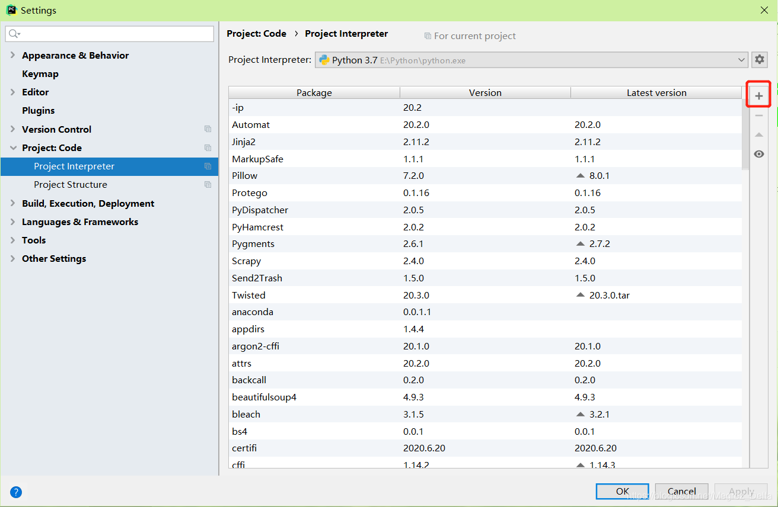Click the Cancel button
Screen dimensions: 778x507
(682, 491)
